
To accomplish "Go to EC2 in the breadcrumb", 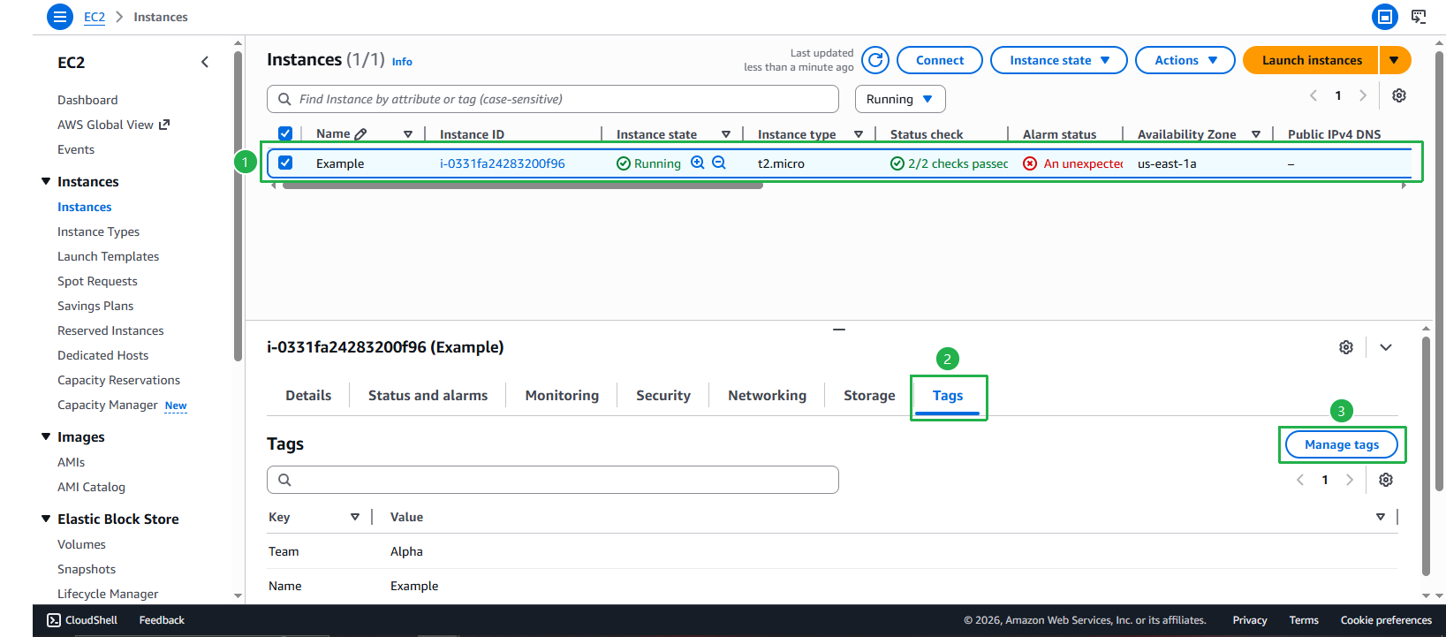I will 95,17.
